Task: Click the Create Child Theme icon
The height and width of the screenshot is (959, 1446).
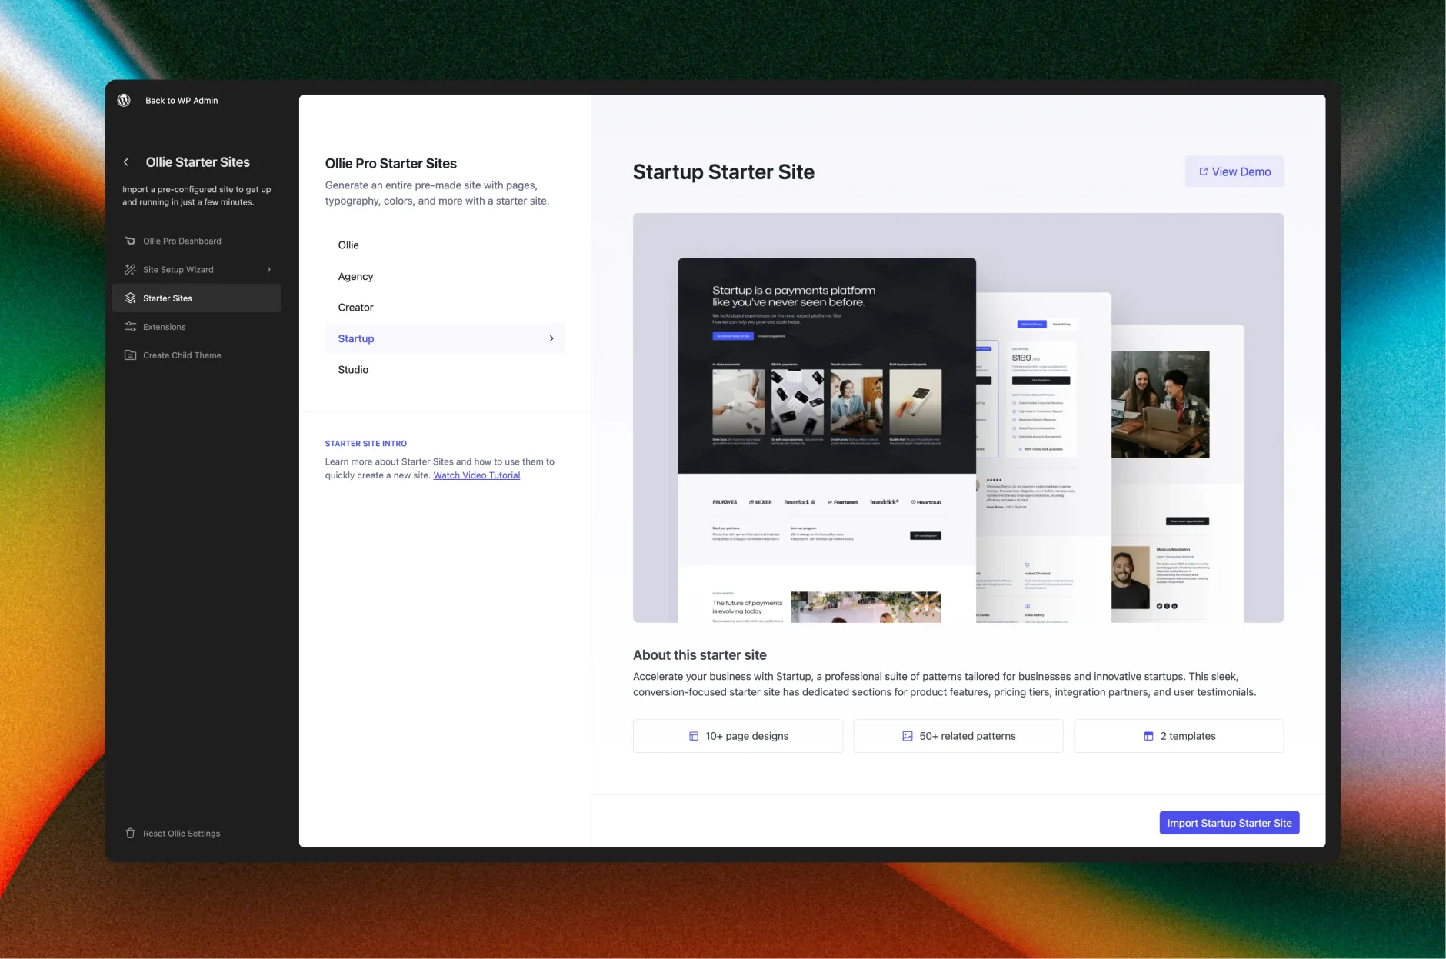Action: pos(130,355)
